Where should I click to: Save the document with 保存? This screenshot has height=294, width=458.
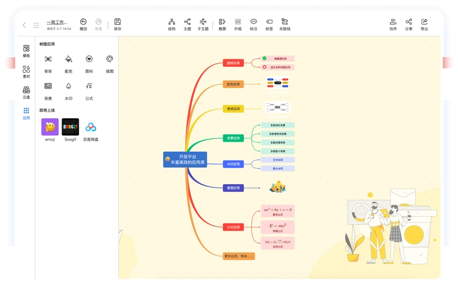[117, 22]
